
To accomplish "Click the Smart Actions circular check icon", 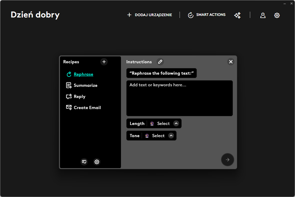I will coord(190,15).
